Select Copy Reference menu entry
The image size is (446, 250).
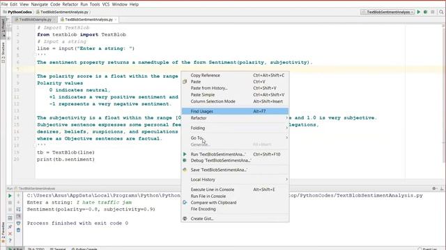click(236, 76)
